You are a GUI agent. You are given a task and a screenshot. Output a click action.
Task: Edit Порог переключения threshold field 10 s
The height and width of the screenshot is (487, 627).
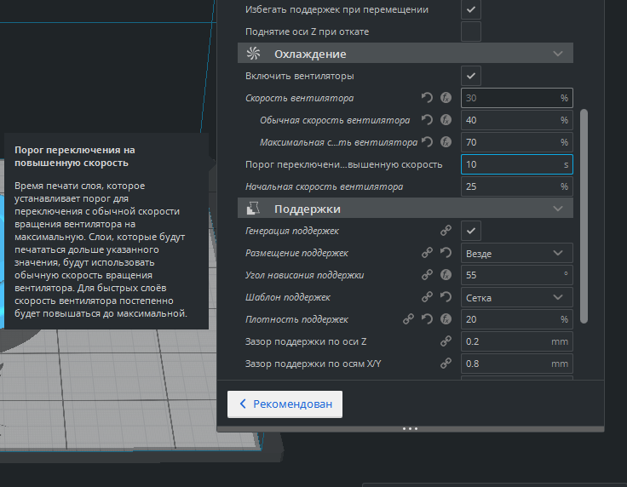[516, 164]
